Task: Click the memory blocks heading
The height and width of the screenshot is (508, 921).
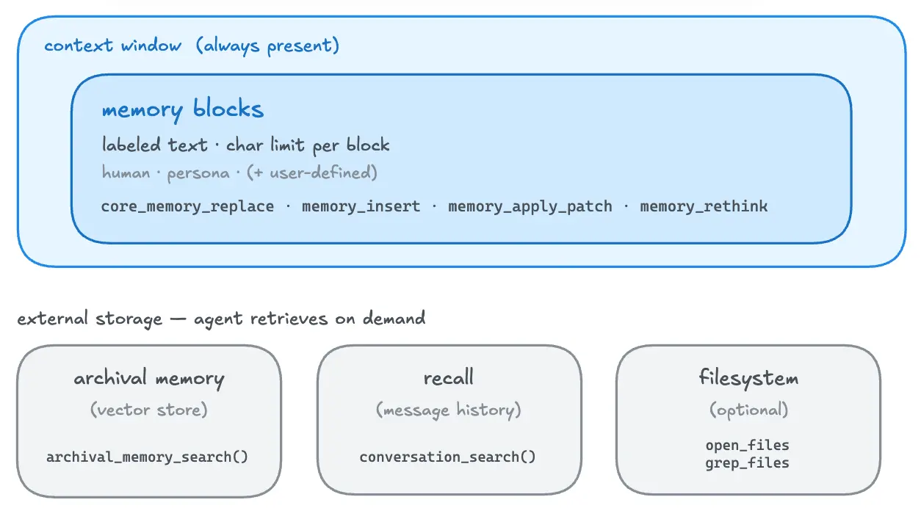Action: [183, 109]
